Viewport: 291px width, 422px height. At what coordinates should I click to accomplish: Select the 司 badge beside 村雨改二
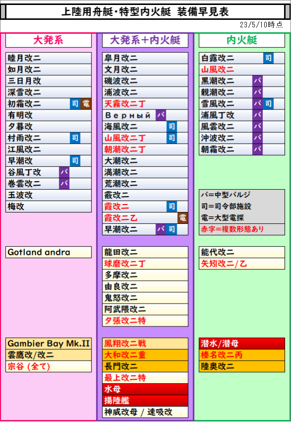pyautogui.click(x=75, y=138)
